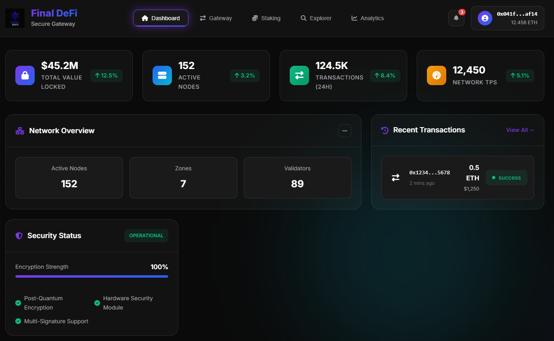Click the 12,450 Network TPS value

point(469,70)
